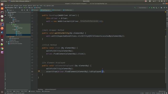Click the BasePage breadcrumb in navigation bar
Viewport: 168px width, 94px height.
(x=37, y=8)
